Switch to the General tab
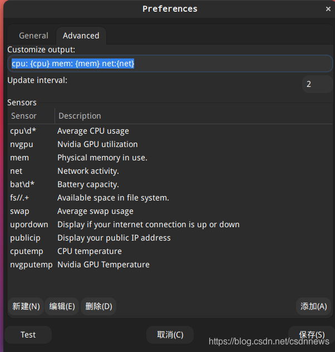 [33, 36]
